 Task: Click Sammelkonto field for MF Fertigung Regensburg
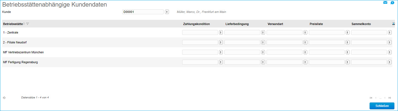[x=369, y=62]
